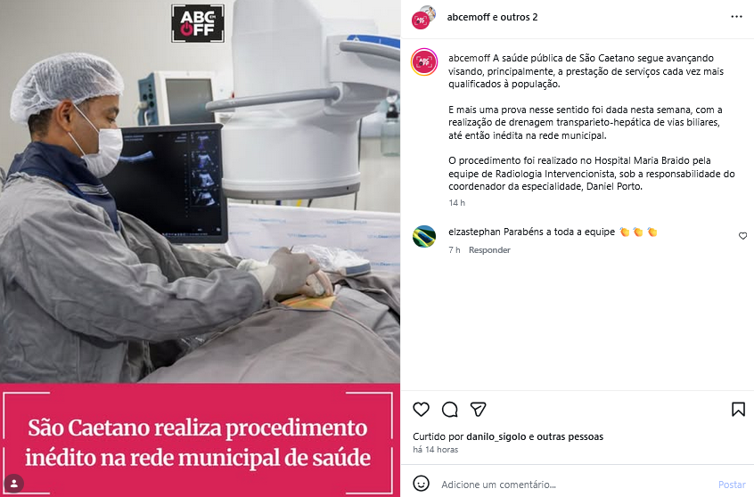The height and width of the screenshot is (497, 754).
Task: Open comments via the speech bubble icon
Action: [x=449, y=410]
